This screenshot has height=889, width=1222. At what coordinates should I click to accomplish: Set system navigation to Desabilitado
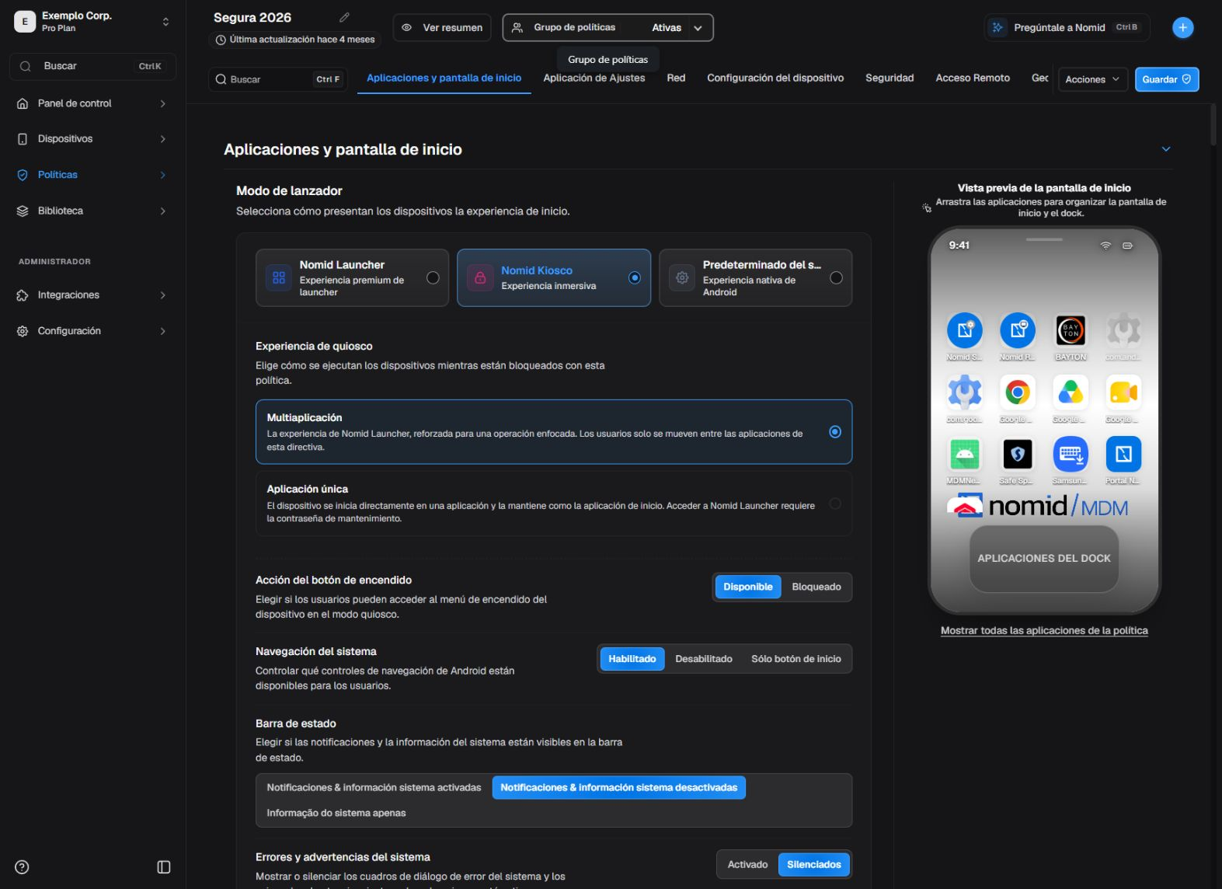[x=704, y=659]
